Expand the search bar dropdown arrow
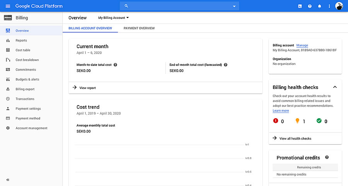 click(234, 6)
